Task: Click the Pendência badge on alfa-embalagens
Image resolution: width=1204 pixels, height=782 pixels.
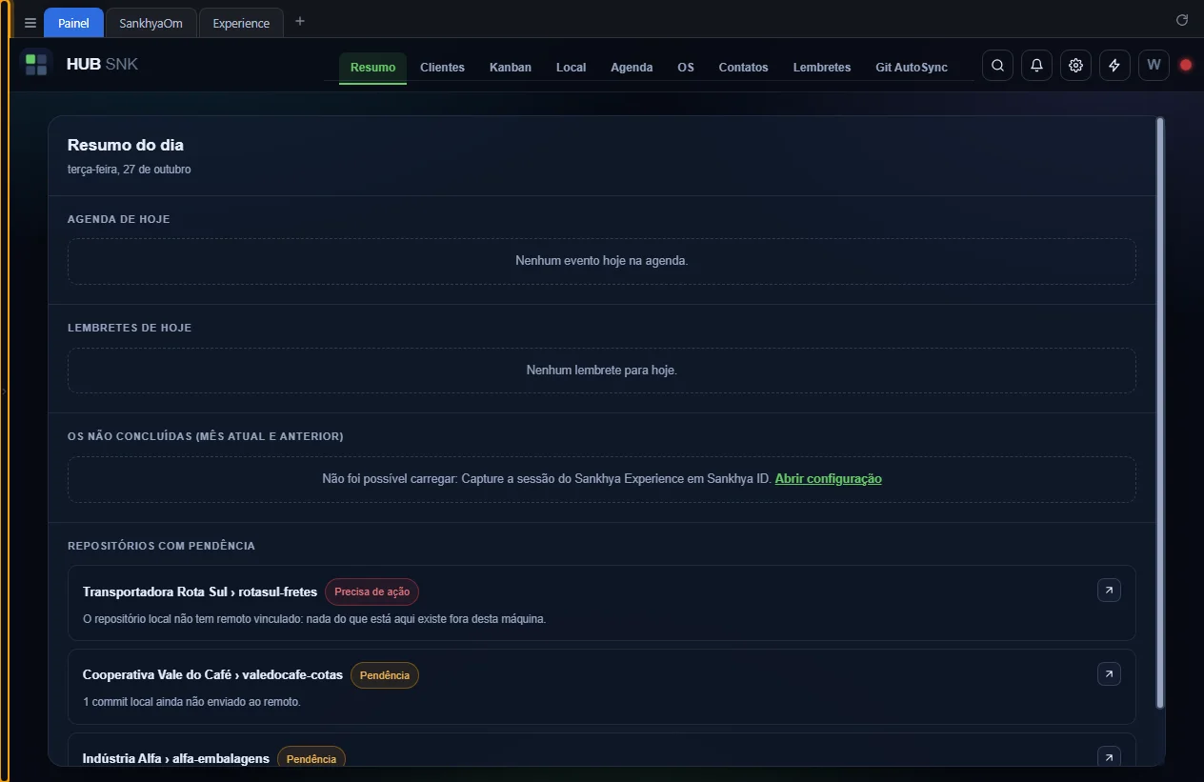Action: tap(311, 758)
